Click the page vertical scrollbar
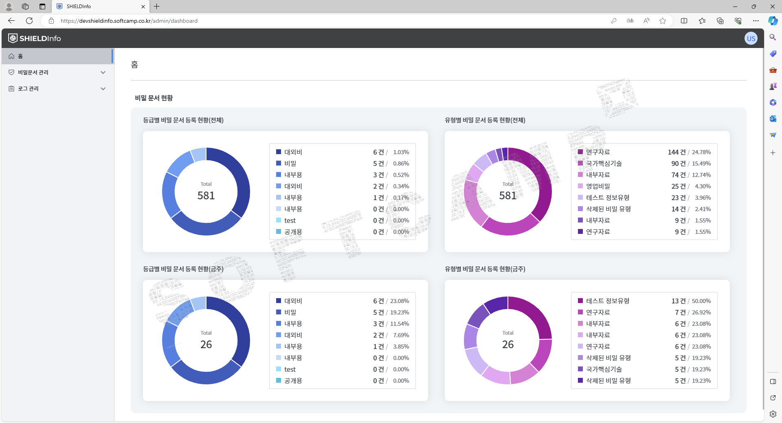782x423 pixels. tap(763, 228)
